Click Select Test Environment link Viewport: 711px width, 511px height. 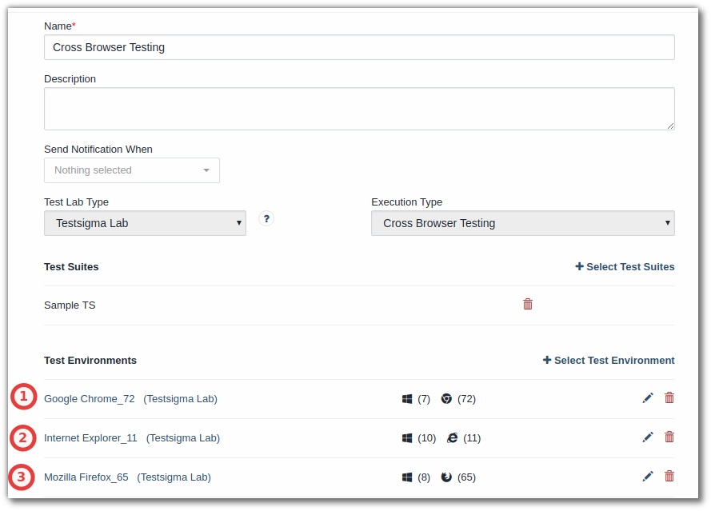click(x=609, y=360)
